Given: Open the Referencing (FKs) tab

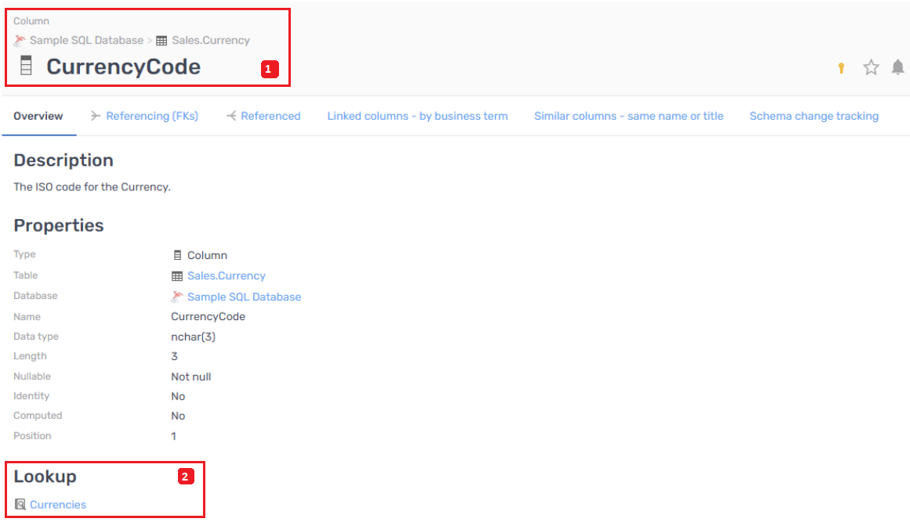Looking at the screenshot, I should [x=151, y=116].
